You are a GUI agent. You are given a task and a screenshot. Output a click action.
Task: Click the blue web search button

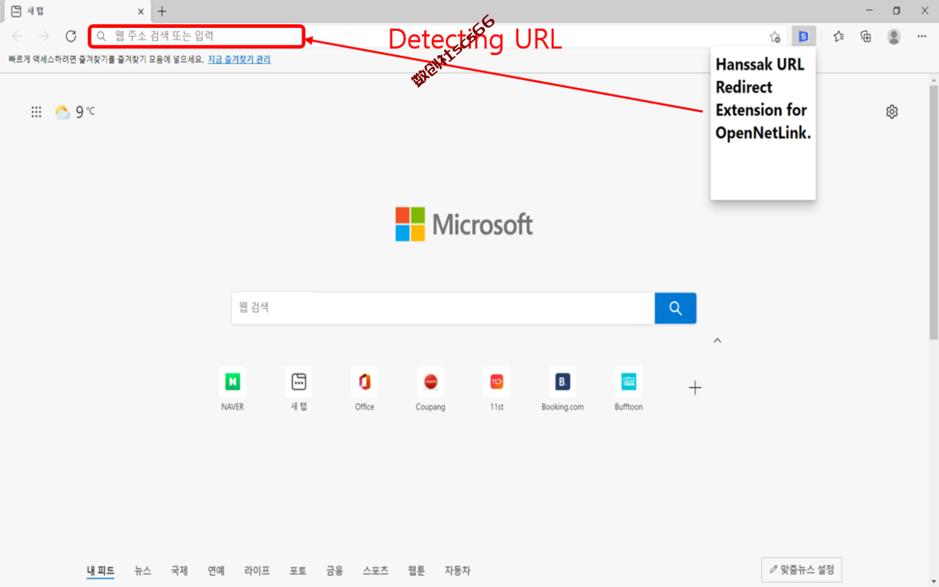tap(676, 308)
